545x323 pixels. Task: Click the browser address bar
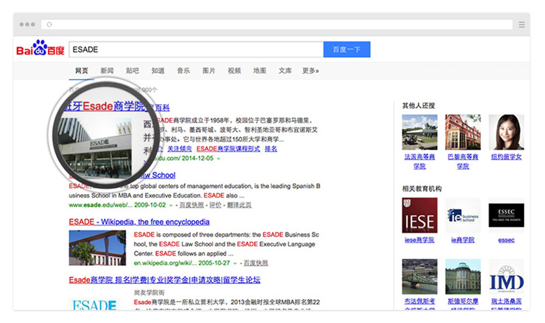coord(277,25)
